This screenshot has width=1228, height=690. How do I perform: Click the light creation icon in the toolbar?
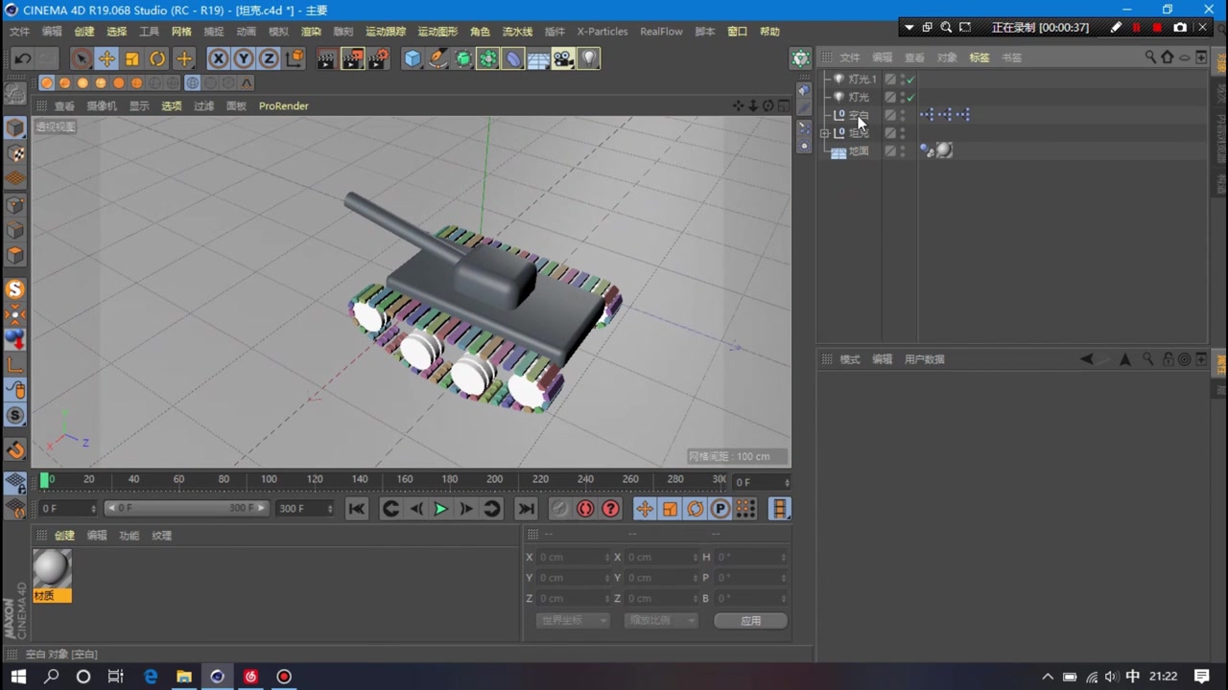pyautogui.click(x=588, y=59)
